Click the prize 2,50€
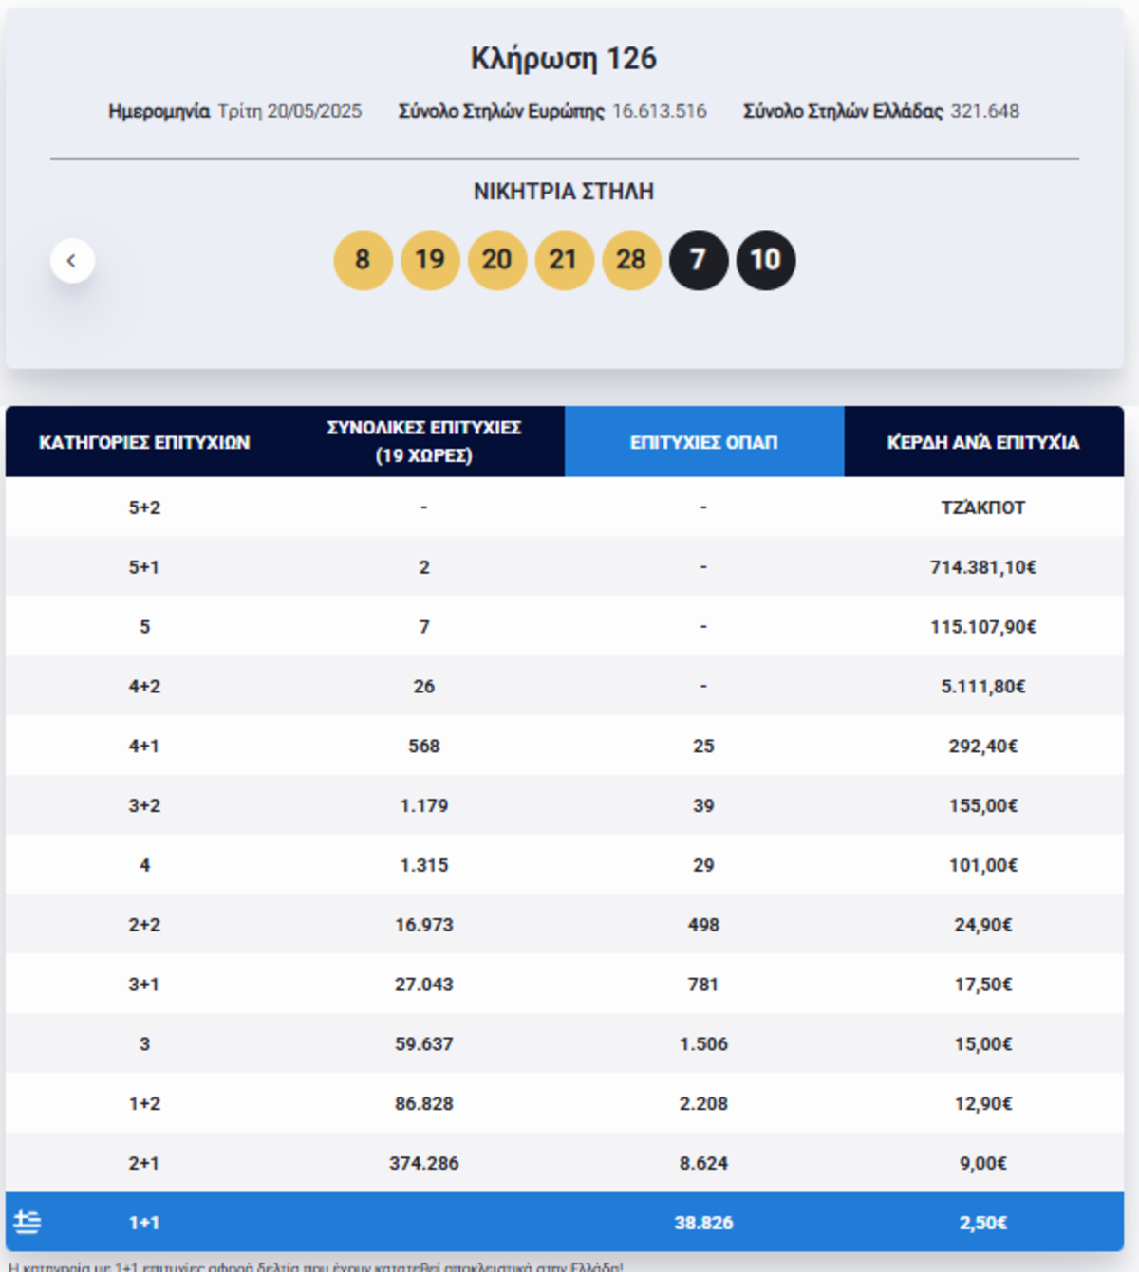This screenshot has width=1139, height=1272. pos(983,1224)
